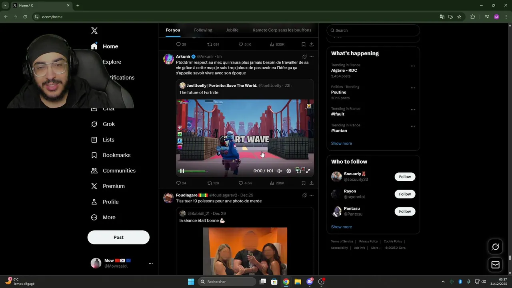Open Chrome extensions puzzle icon
The image size is (512, 288).
coord(473,17)
